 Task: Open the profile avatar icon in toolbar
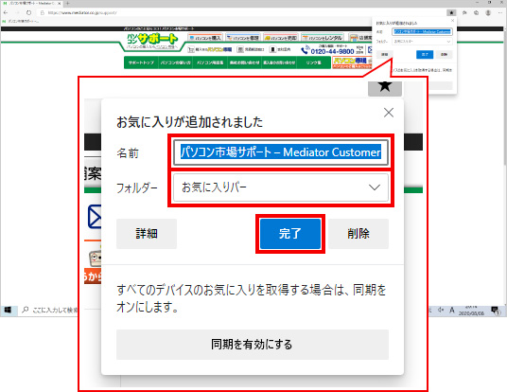[488, 12]
